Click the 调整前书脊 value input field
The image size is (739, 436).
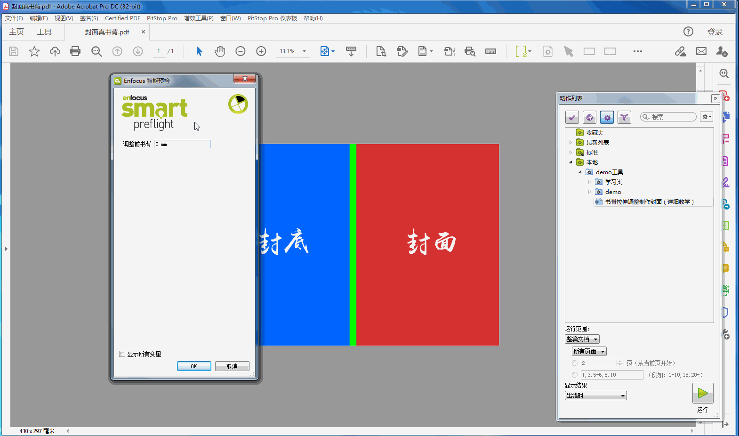point(182,144)
